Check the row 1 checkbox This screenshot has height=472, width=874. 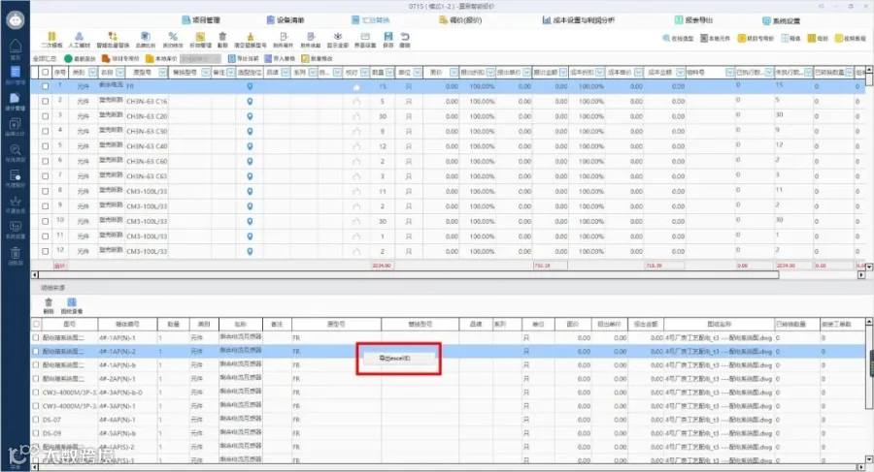tap(45, 86)
